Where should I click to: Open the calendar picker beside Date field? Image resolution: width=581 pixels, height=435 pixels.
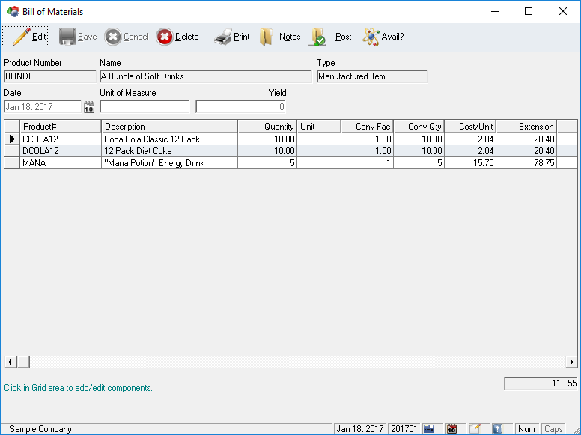pyautogui.click(x=89, y=107)
